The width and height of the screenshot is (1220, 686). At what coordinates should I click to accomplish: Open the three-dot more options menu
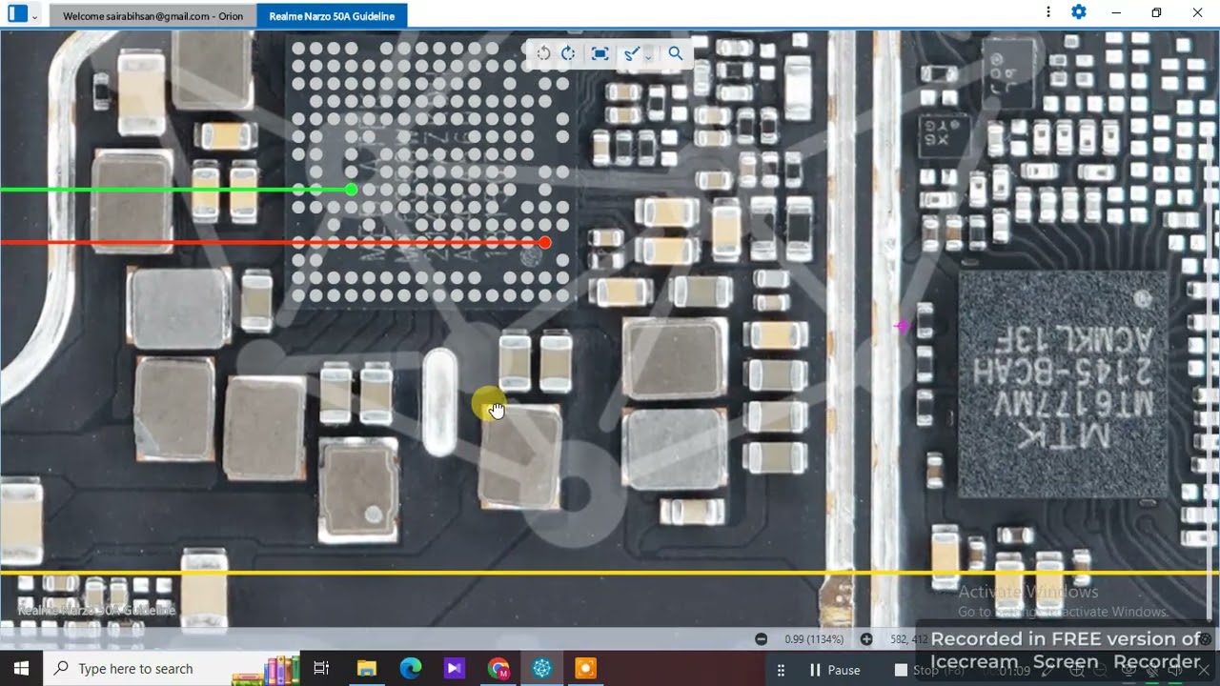(x=1048, y=12)
